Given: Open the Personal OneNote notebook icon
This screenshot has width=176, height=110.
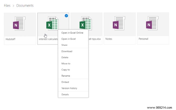Looking at the screenshot, I should [x=152, y=23].
